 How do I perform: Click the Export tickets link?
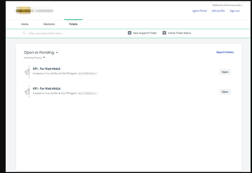click(225, 52)
